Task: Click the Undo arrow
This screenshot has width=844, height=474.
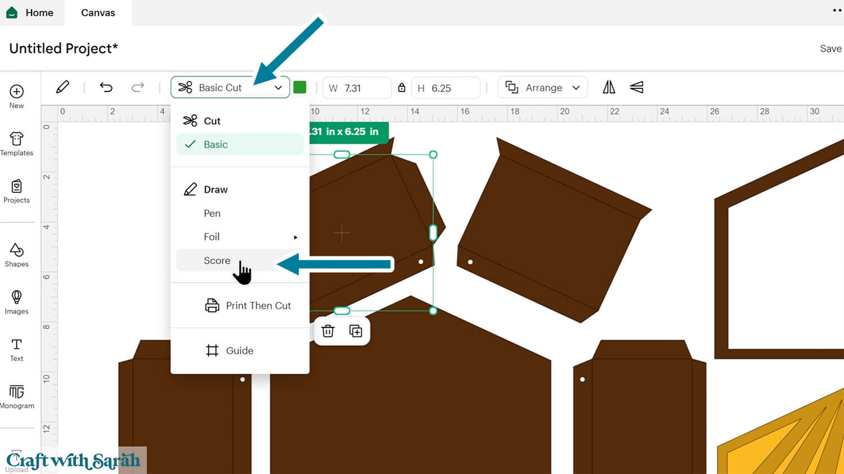Action: (x=106, y=87)
